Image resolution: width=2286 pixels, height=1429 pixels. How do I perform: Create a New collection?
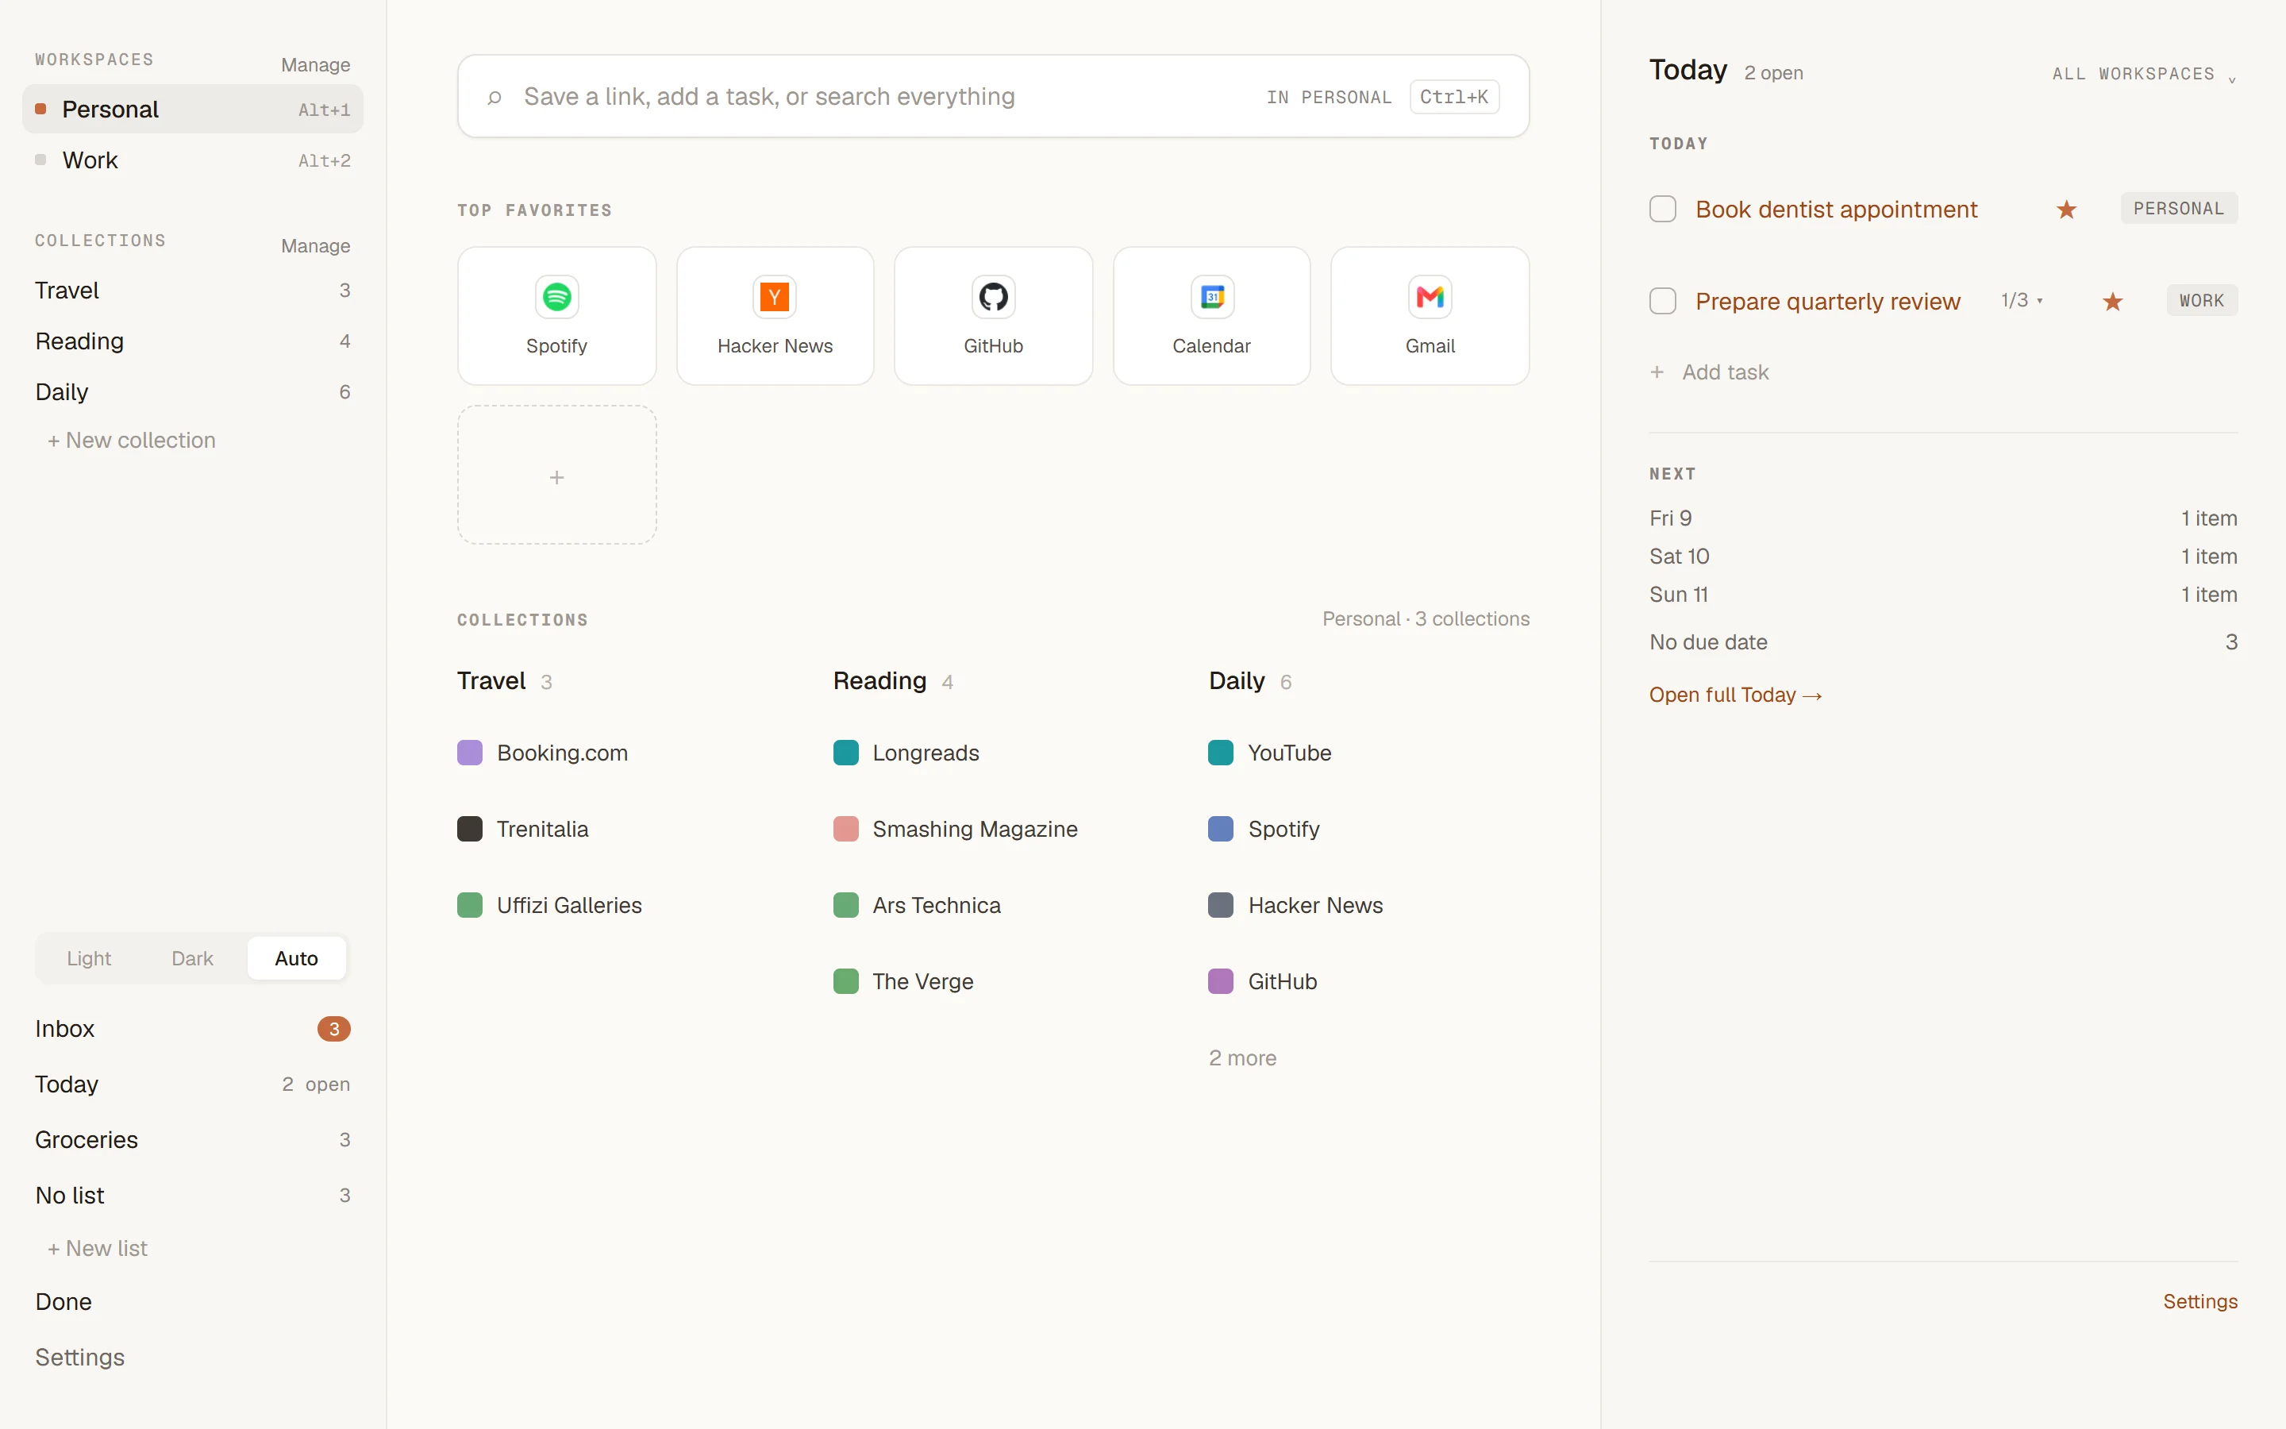click(131, 441)
